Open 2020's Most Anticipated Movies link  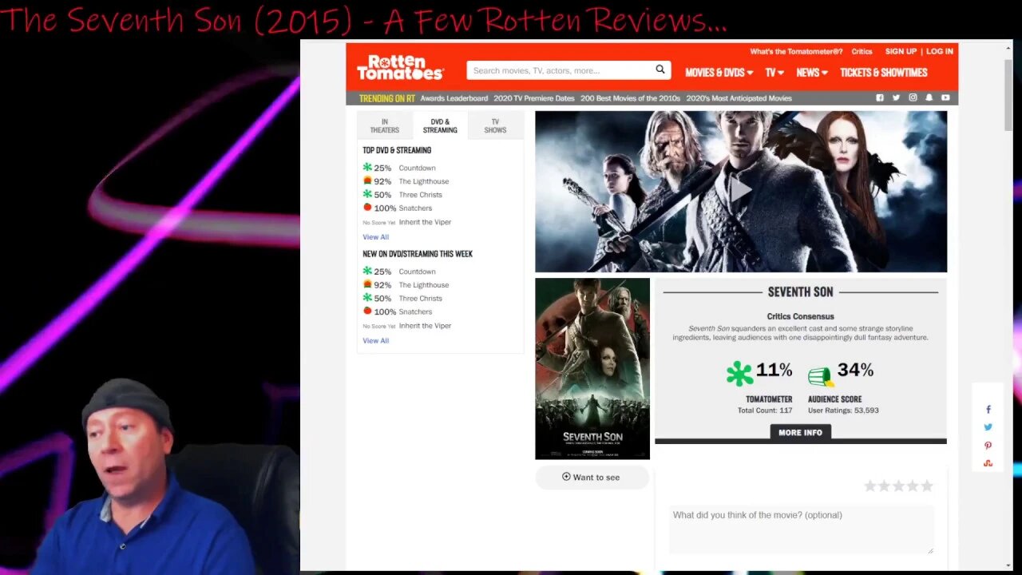(739, 98)
